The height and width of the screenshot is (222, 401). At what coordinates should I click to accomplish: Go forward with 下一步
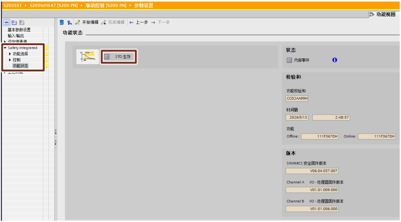pyautogui.click(x=161, y=23)
